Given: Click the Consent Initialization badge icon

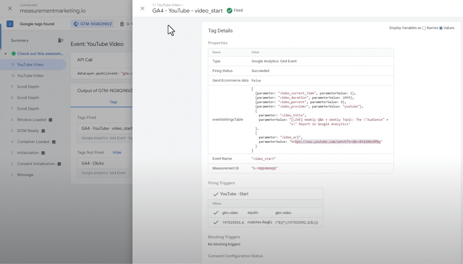Looking at the screenshot, I should 59,164.
